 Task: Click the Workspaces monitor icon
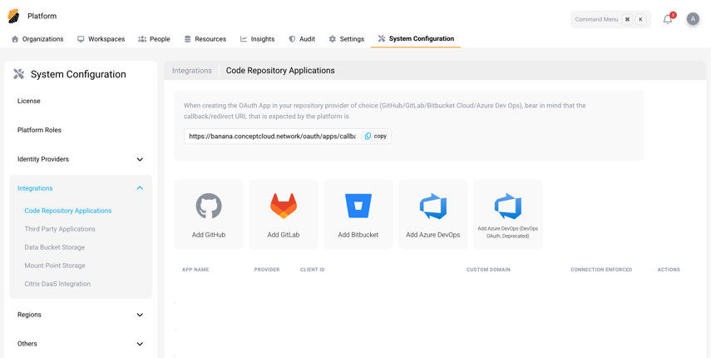pyautogui.click(x=81, y=39)
